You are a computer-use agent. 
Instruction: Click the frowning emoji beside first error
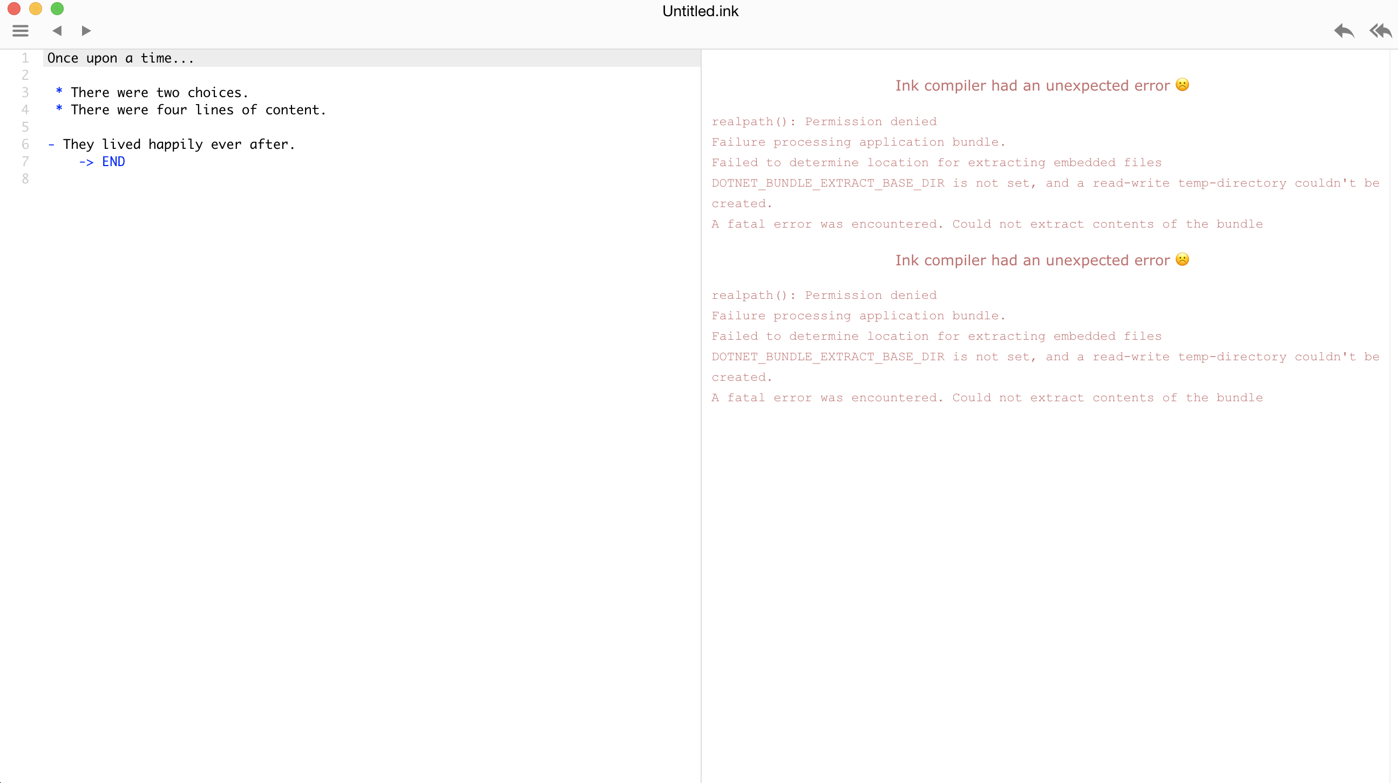(1183, 85)
